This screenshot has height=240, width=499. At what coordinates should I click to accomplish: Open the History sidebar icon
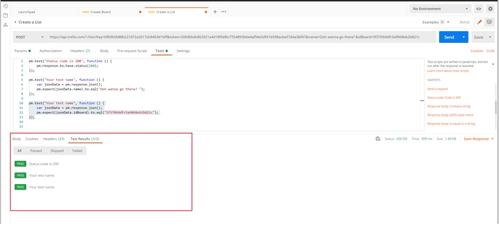pos(6,6)
